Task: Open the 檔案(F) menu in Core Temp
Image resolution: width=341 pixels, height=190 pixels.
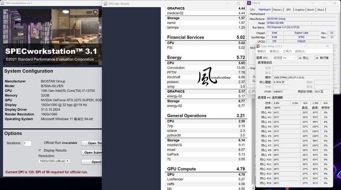Action: coord(262,51)
